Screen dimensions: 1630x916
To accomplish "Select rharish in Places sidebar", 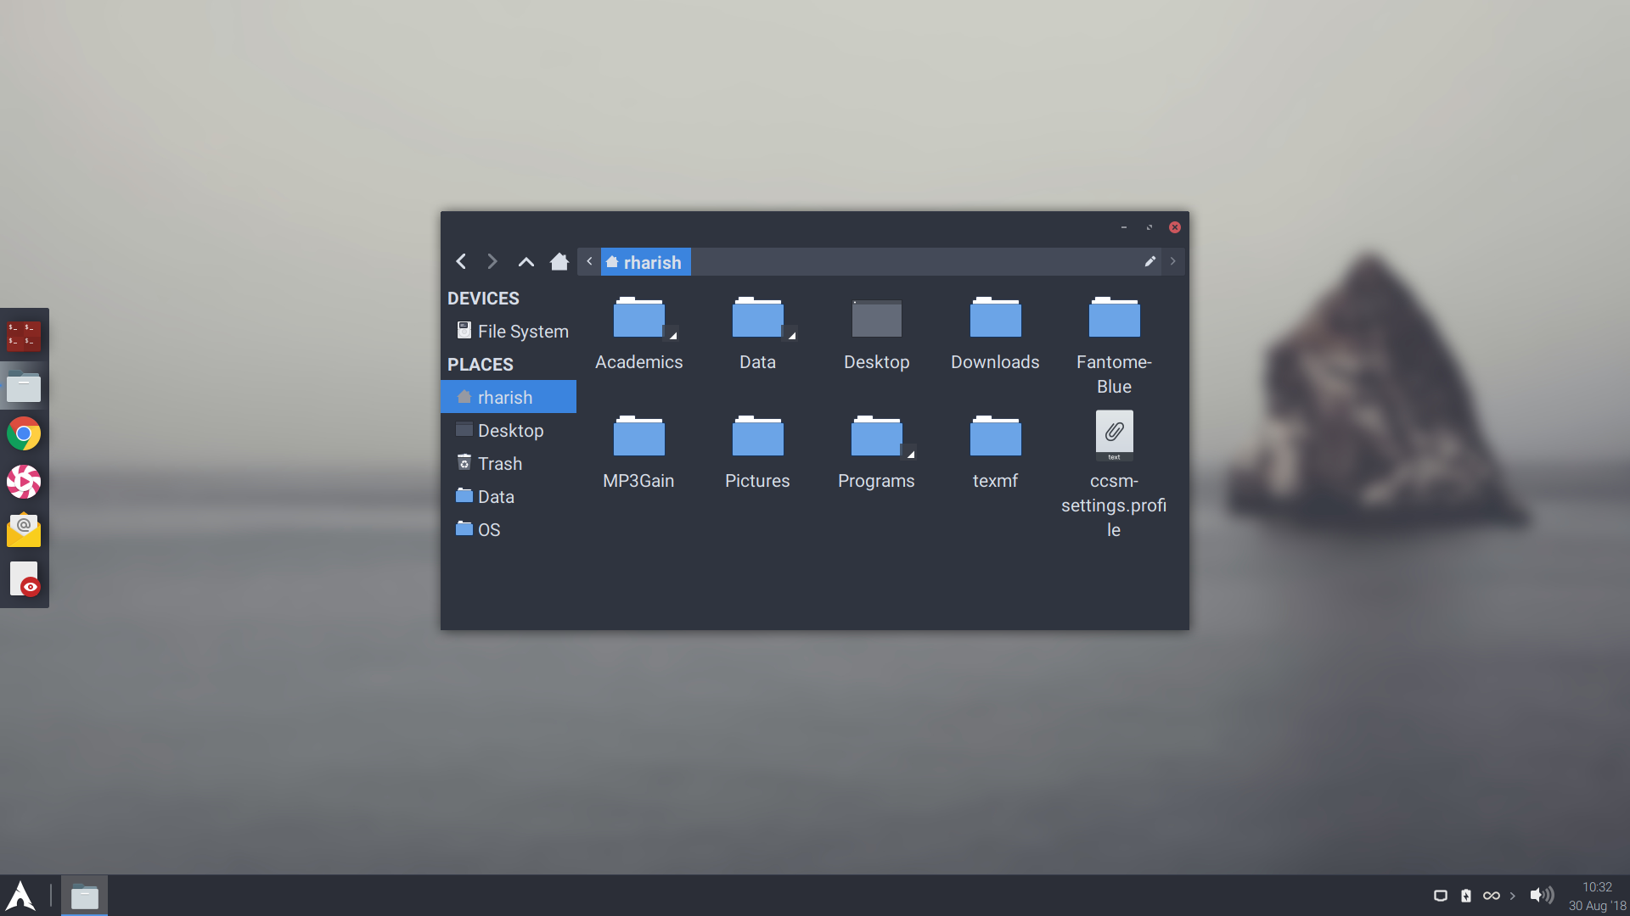I will 509,397.
